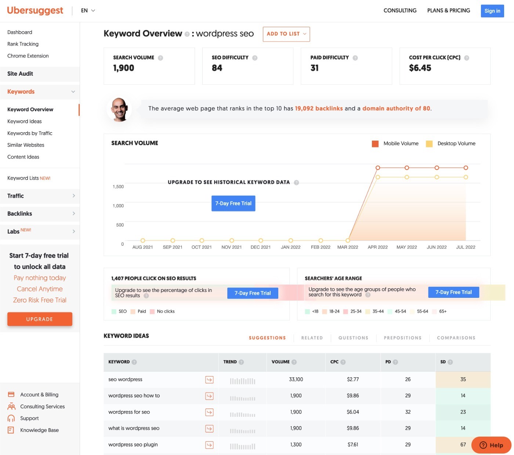Open Keyword Ideas in sidebar
Image resolution: width=514 pixels, height=455 pixels.
[25, 122]
